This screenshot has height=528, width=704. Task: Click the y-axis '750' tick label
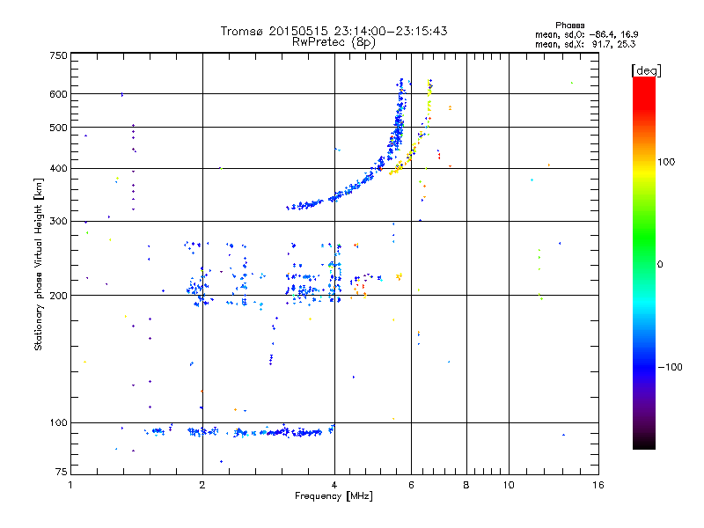tap(58, 55)
